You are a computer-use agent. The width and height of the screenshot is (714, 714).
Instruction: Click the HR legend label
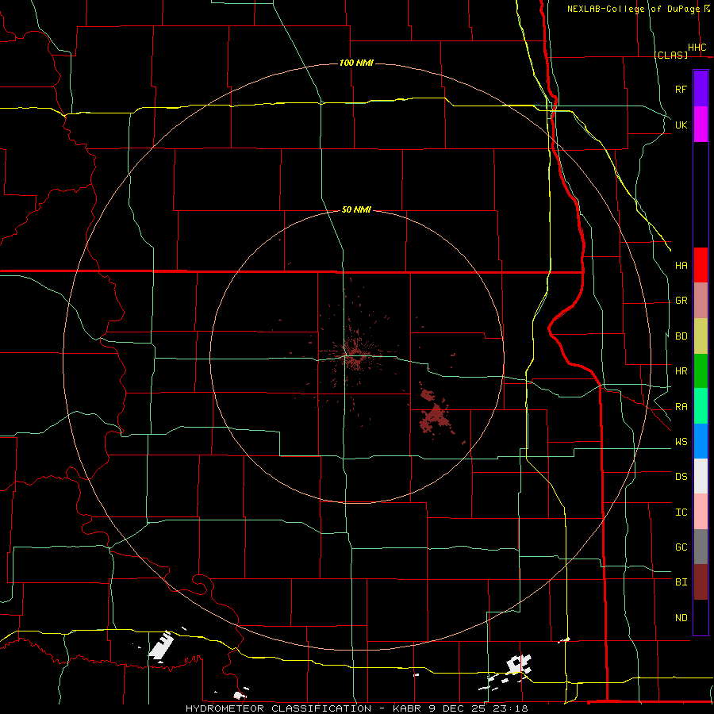(x=681, y=371)
